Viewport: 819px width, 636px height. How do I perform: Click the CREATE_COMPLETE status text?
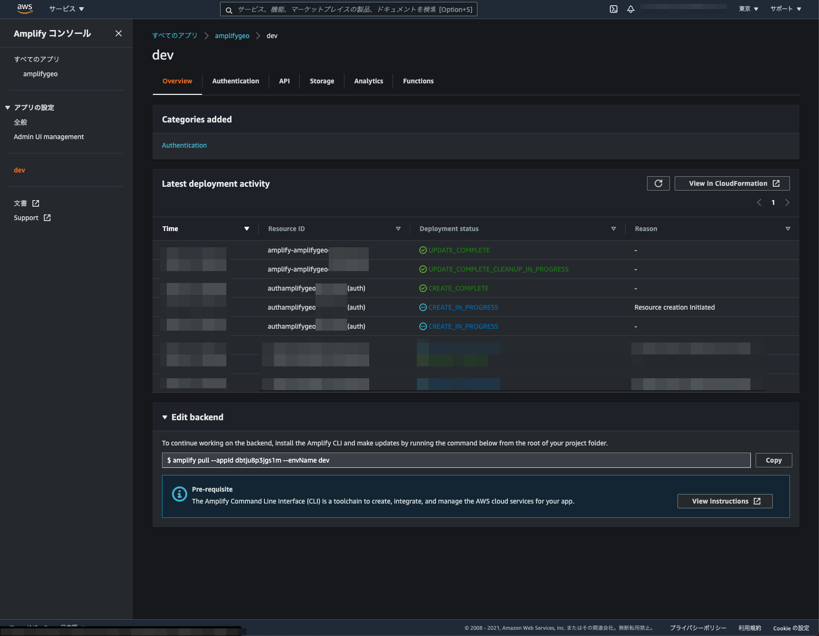(x=458, y=288)
